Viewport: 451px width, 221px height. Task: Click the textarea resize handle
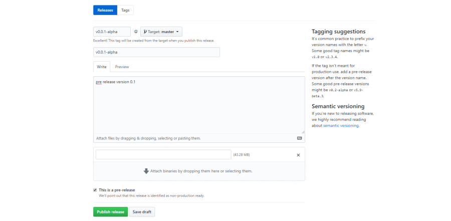(302, 131)
